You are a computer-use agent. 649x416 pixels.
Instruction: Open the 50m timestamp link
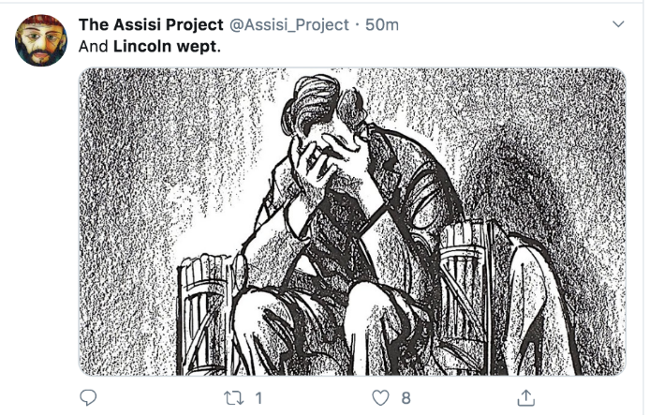(x=381, y=25)
